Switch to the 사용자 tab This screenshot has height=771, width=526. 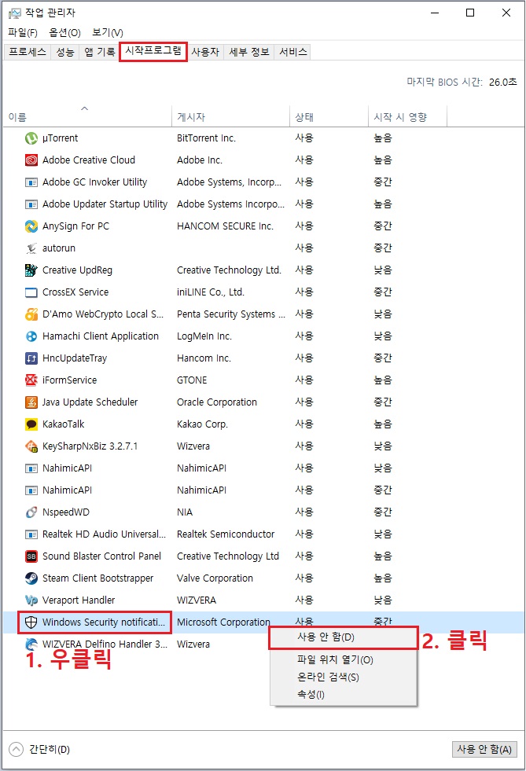point(205,52)
